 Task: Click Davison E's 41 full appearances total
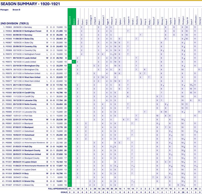pyautogui.click(x=70, y=189)
